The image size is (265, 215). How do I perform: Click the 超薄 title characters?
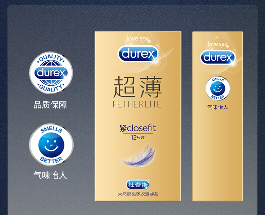(x=138, y=87)
